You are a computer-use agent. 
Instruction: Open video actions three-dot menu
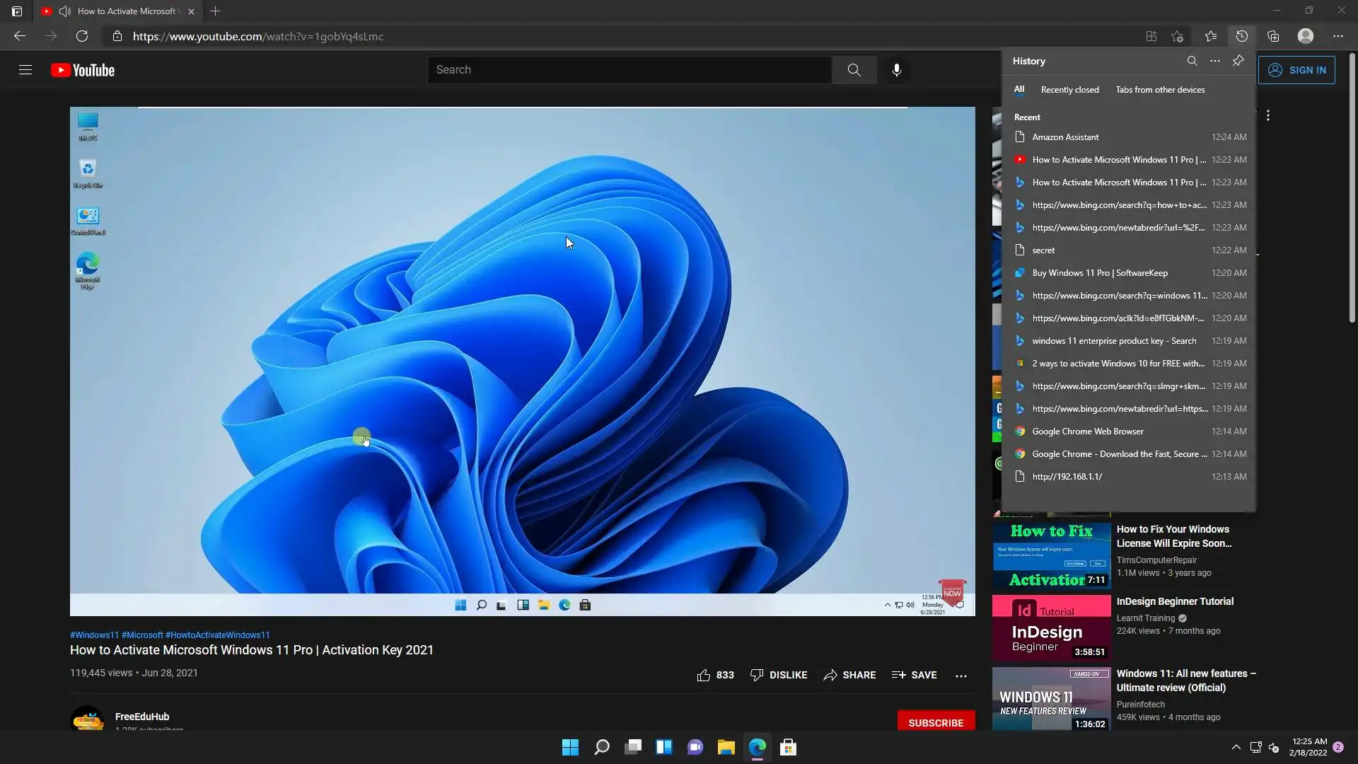click(x=961, y=676)
